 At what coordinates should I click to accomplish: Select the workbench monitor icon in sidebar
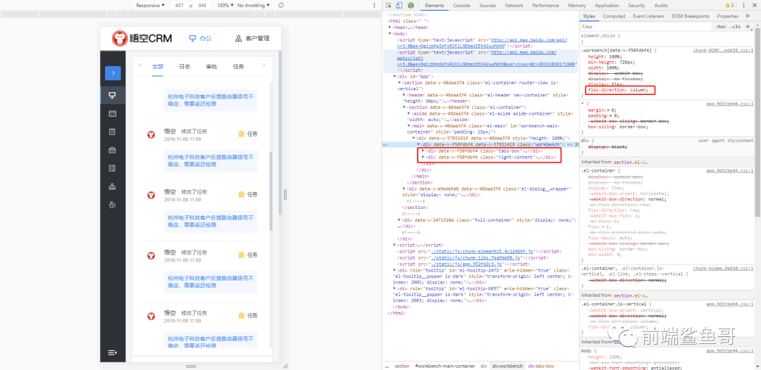point(112,94)
